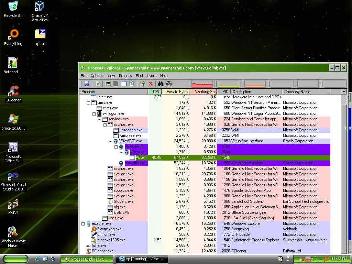Collapse the smss.exe tree node
The width and height of the screenshot is (352, 264).
[88, 103]
